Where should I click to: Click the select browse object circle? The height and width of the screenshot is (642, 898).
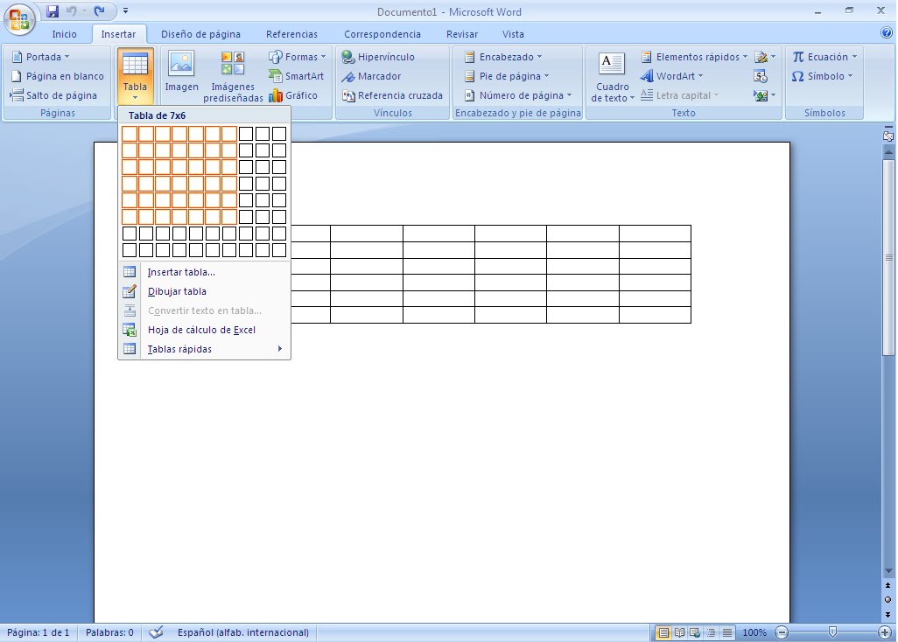(x=888, y=600)
